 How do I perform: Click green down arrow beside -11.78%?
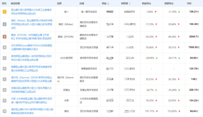(x=179, y=12)
